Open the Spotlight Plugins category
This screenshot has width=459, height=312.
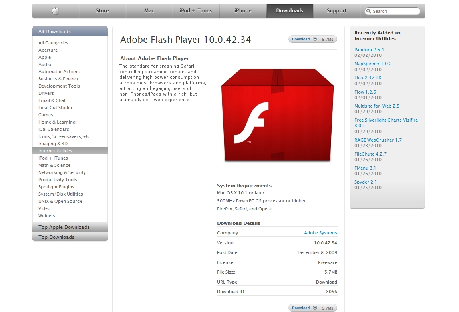click(x=56, y=187)
